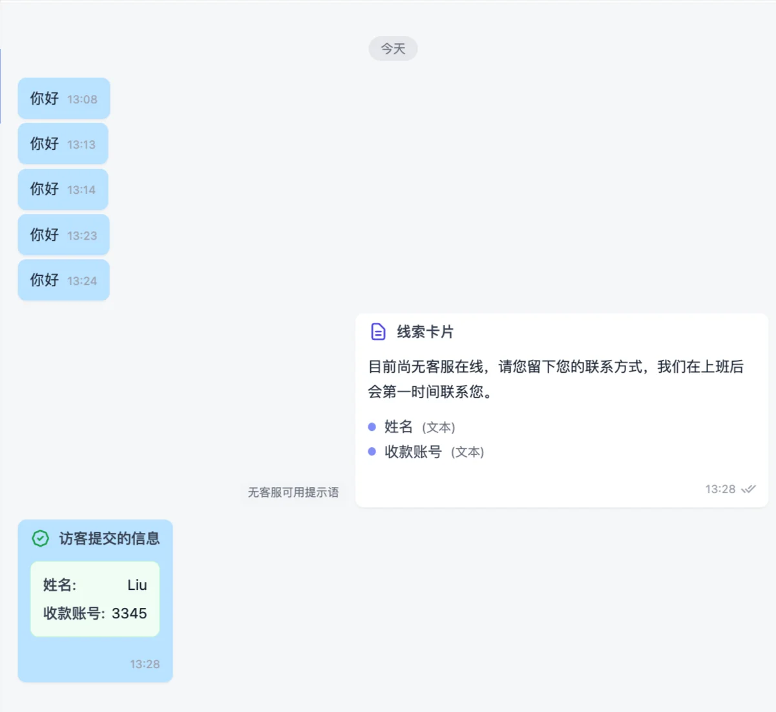The image size is (776, 712).
Task: Click the 你好 message sent at 13:24
Action: (63, 280)
